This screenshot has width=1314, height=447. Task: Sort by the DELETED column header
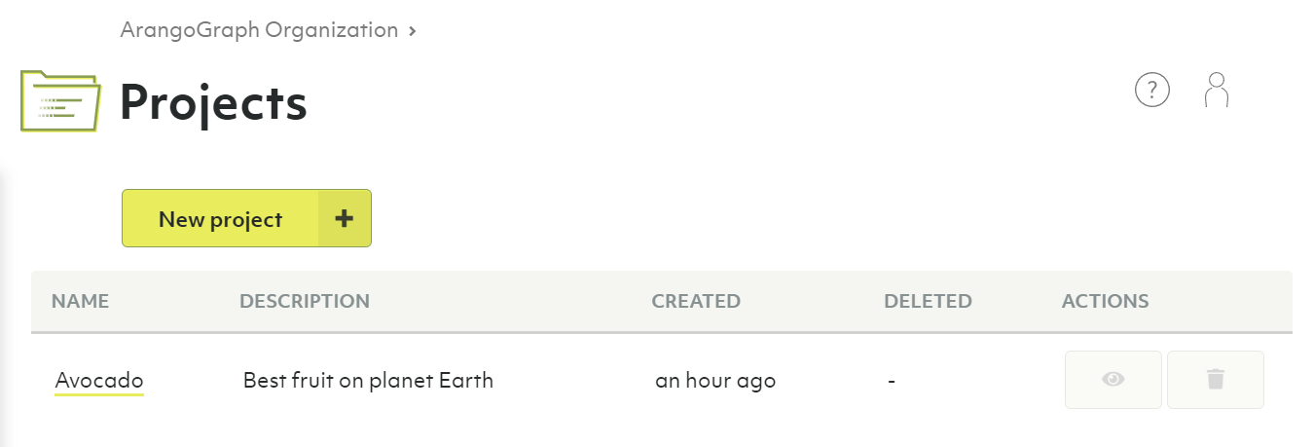(928, 301)
